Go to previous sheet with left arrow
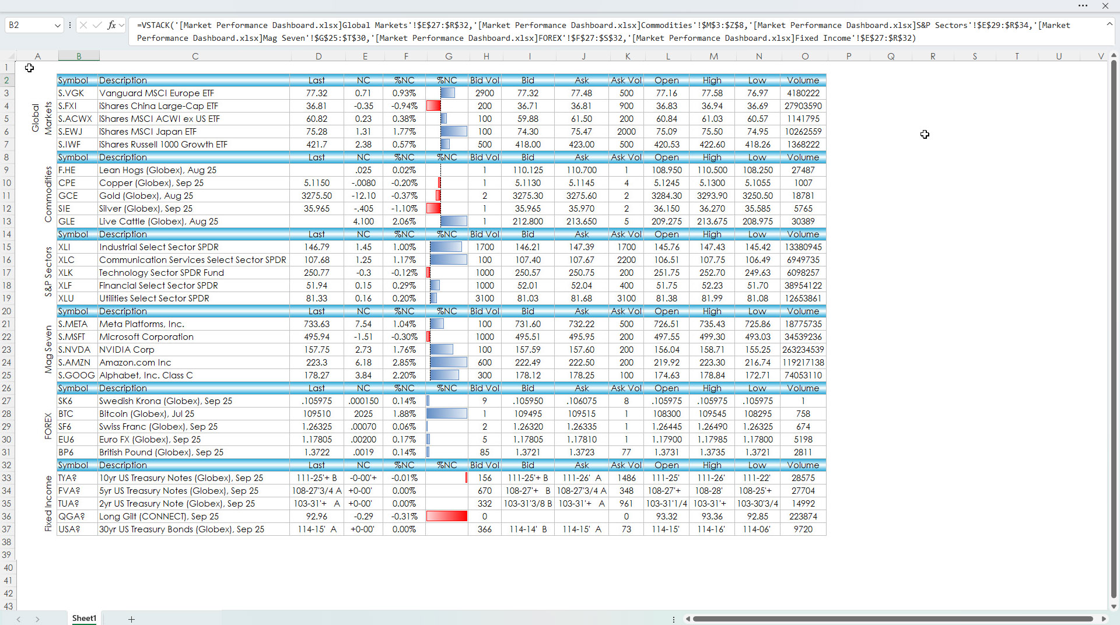Screen dimensions: 1120x625 (19, 619)
